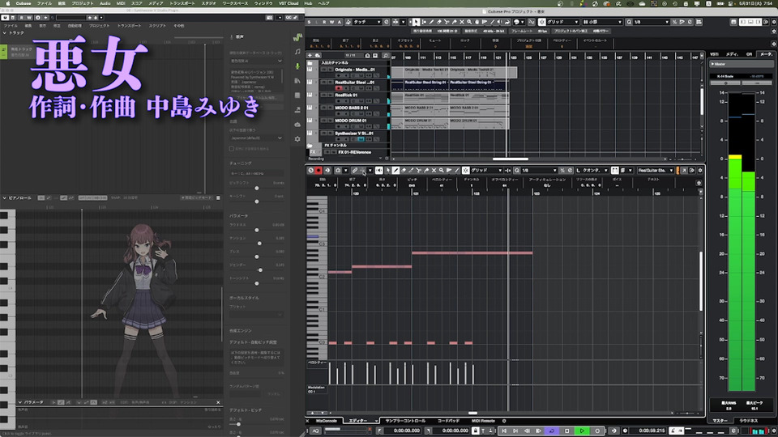Click the Record transport button
The width and height of the screenshot is (778, 437).
[597, 431]
